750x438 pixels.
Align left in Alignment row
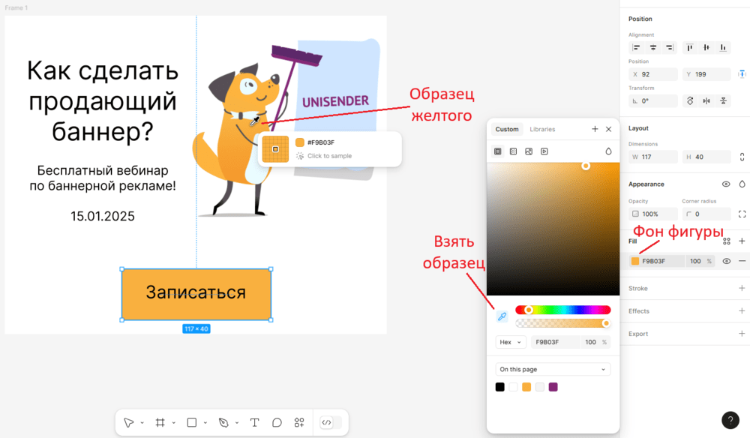coord(636,47)
